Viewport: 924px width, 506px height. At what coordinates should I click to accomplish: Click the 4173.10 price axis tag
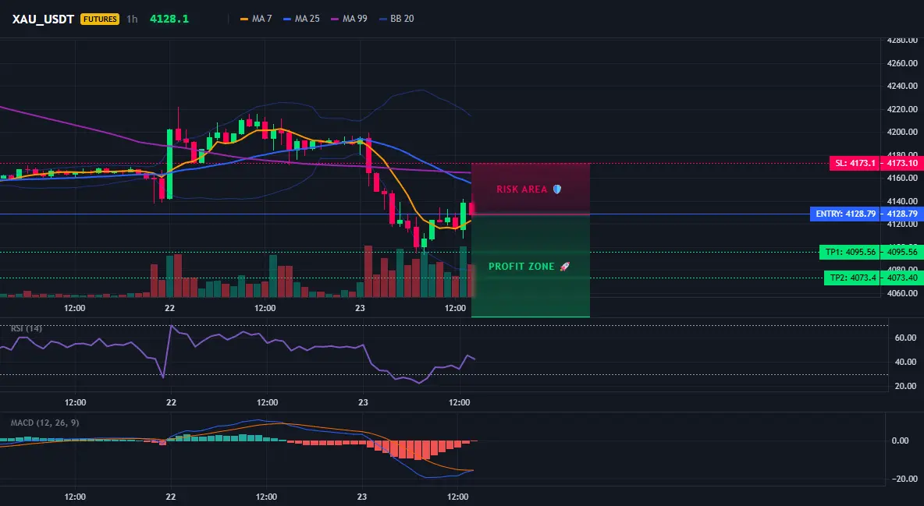pos(902,163)
